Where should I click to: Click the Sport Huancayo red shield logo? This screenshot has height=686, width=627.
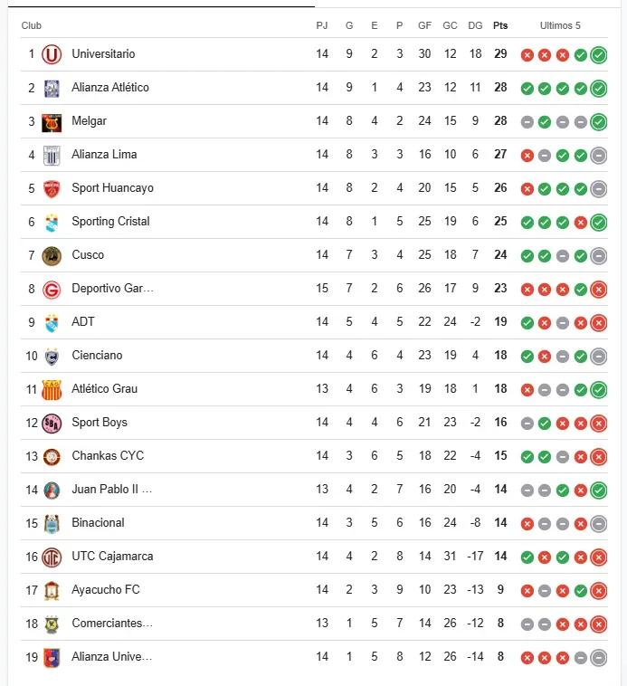(52, 188)
